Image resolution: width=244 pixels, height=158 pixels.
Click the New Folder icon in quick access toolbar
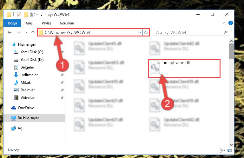[x=26, y=15]
